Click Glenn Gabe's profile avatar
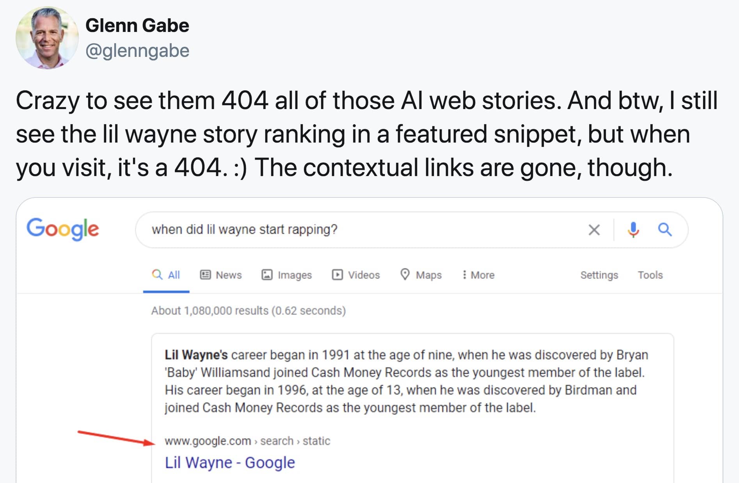 [x=47, y=38]
